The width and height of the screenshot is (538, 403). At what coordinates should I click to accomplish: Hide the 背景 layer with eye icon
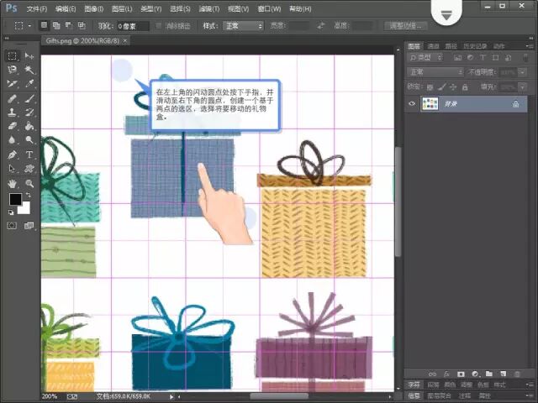[412, 103]
